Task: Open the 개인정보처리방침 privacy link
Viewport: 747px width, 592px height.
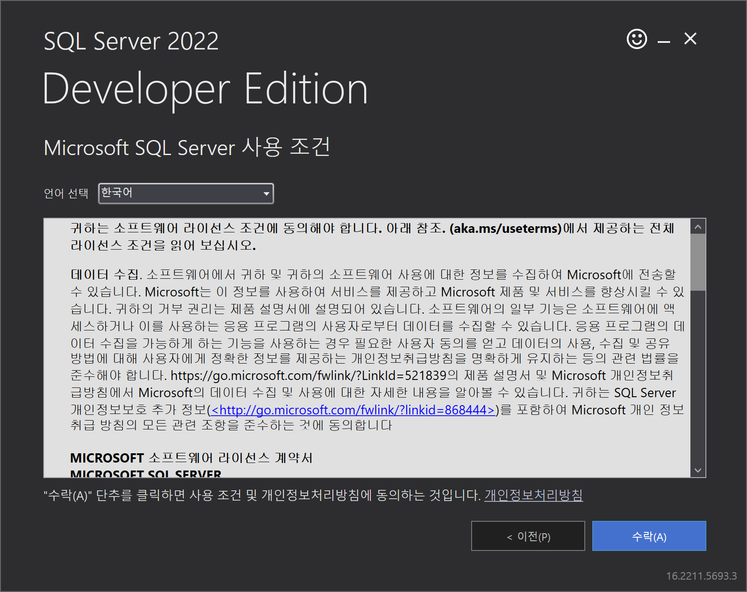Action: [x=534, y=495]
